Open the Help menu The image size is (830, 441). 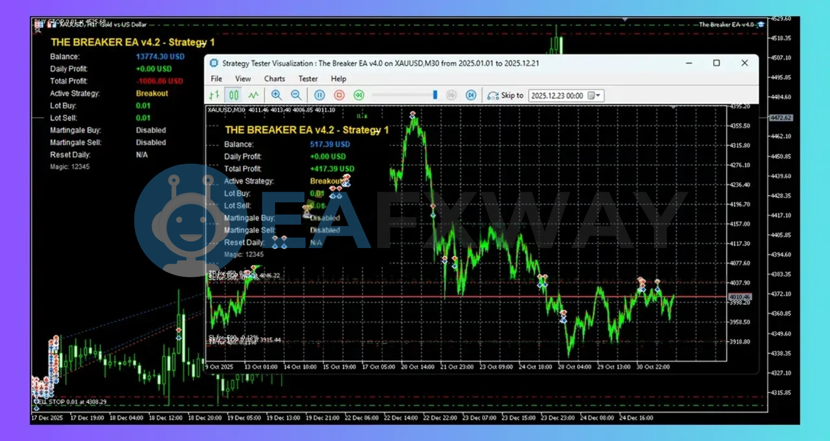click(338, 79)
